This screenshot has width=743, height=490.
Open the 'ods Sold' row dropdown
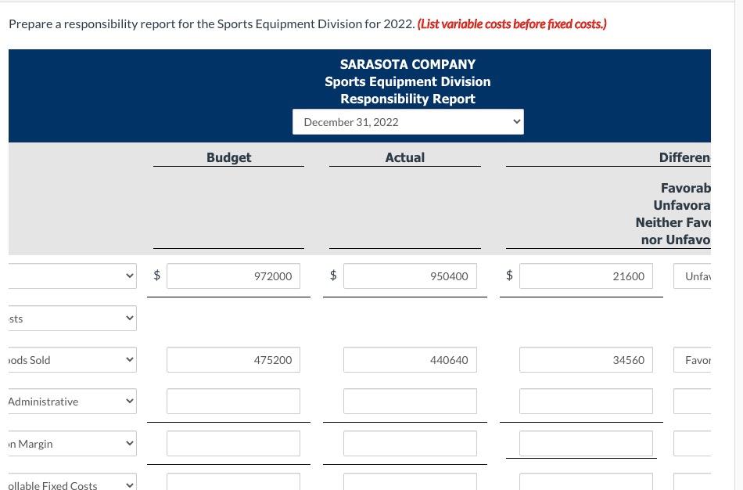tap(73, 360)
